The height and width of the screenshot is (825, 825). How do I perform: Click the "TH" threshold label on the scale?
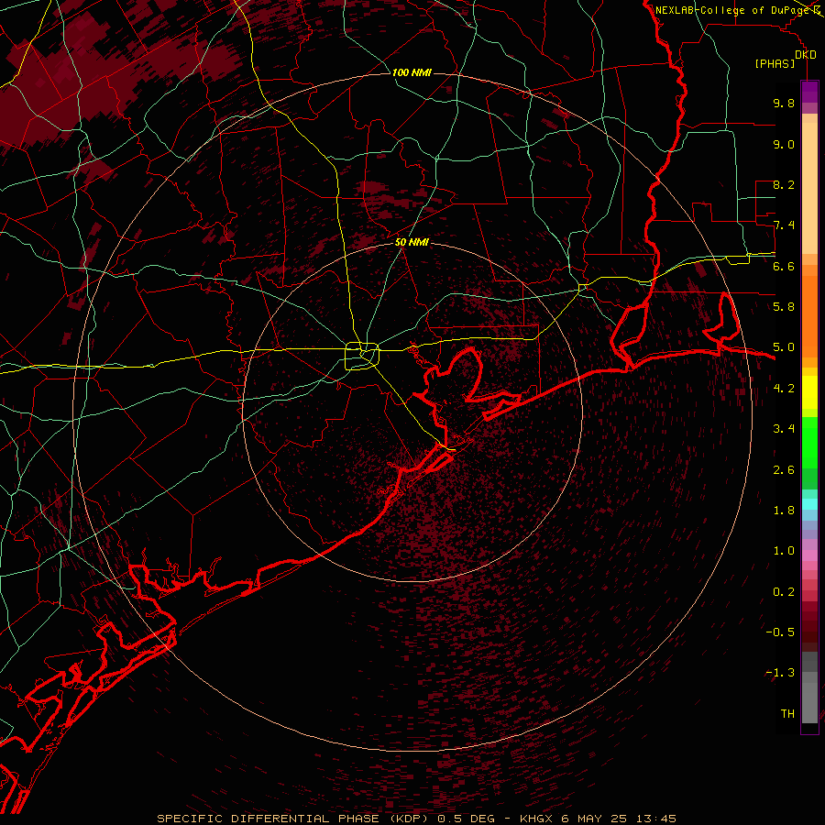tap(787, 714)
